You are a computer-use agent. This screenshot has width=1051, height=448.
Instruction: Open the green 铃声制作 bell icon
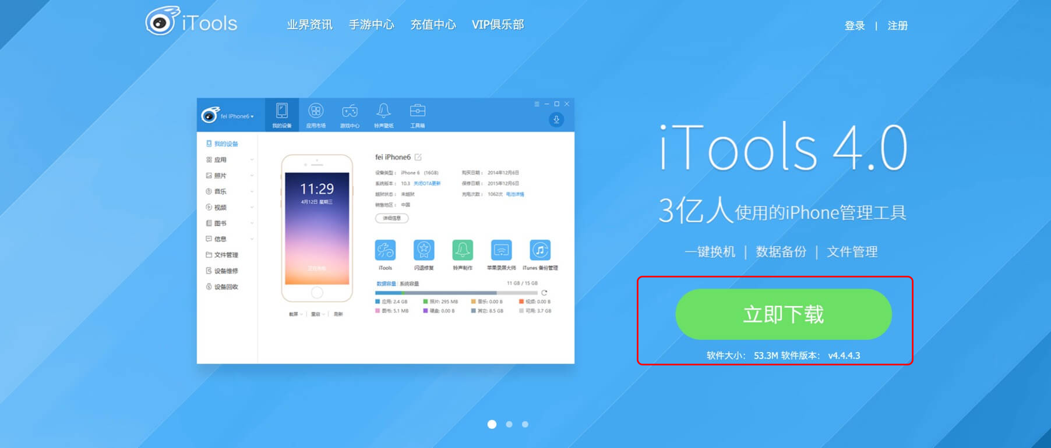[463, 250]
